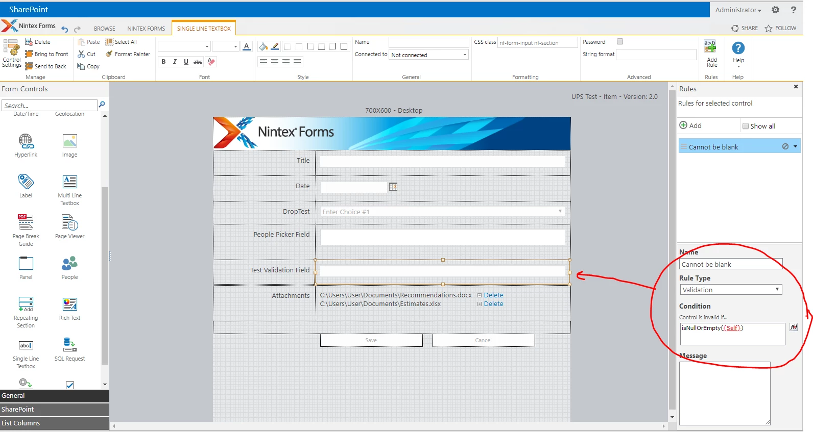Switch to the NINTEX FORMS tab
813x432 pixels.
point(146,29)
